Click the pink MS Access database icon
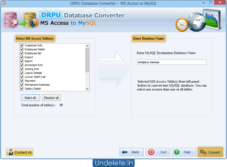Viewport: 227px width, 167px height. pos(11,20)
